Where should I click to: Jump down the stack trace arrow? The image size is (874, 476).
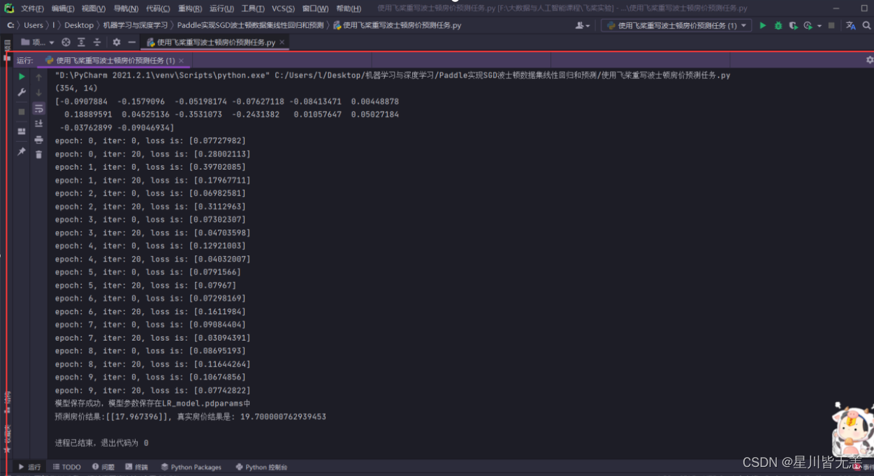tap(38, 92)
